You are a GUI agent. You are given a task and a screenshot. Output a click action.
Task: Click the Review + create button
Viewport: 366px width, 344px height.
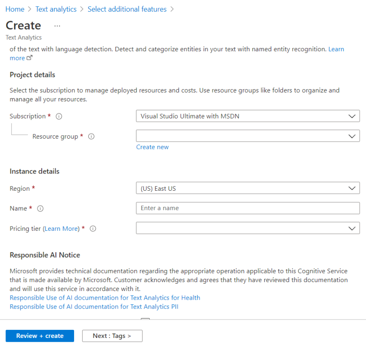(x=40, y=336)
